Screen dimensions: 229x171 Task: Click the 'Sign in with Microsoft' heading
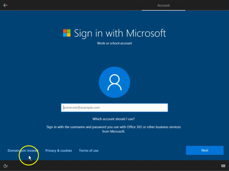[x=120, y=33]
